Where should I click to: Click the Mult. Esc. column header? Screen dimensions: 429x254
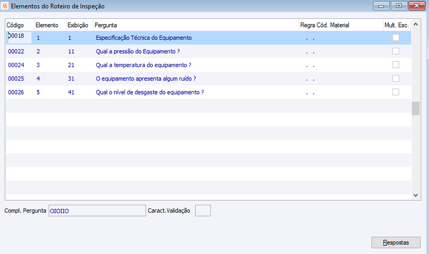pyautogui.click(x=397, y=25)
